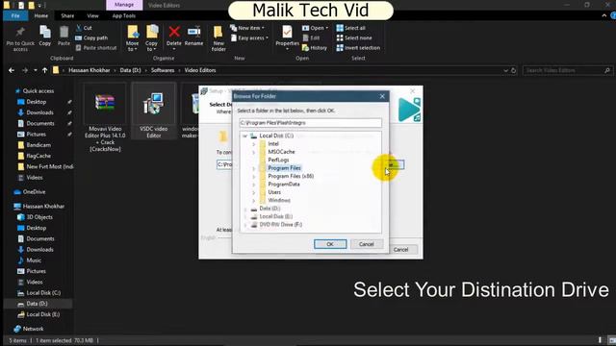Click Cut in the Clipboard group

click(x=84, y=28)
